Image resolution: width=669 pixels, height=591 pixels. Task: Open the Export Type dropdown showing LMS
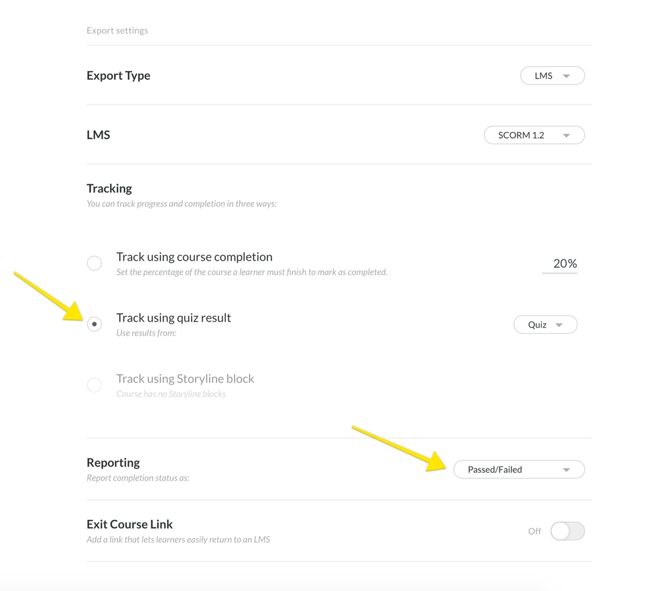pyautogui.click(x=544, y=76)
